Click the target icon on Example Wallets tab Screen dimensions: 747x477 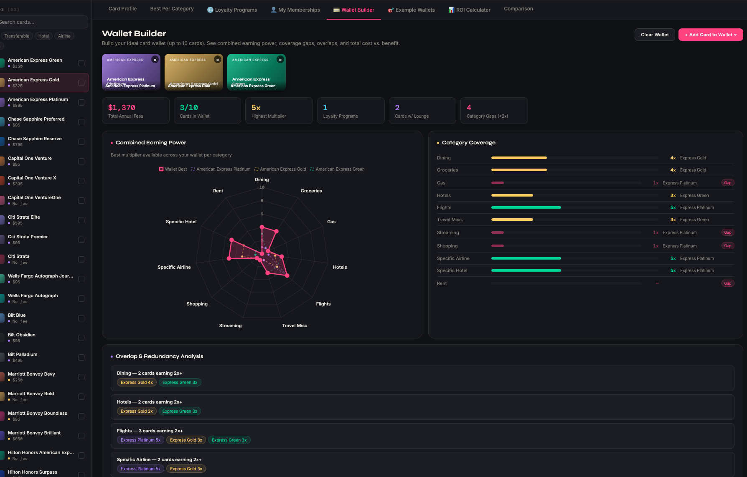(x=391, y=10)
